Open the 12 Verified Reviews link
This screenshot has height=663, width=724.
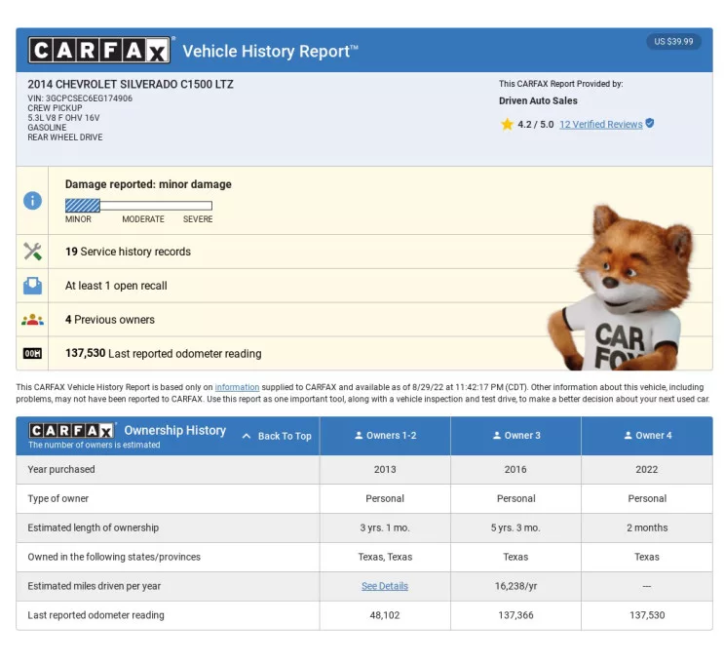[600, 124]
